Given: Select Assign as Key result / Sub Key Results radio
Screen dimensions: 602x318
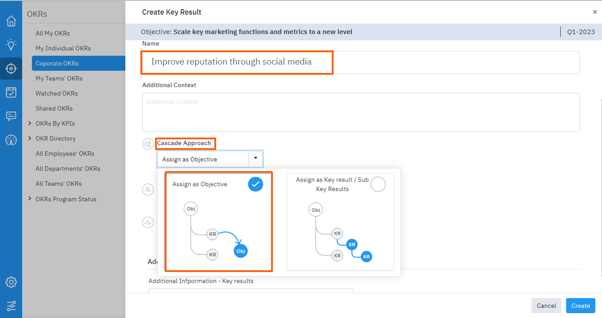Looking at the screenshot, I should tap(378, 184).
